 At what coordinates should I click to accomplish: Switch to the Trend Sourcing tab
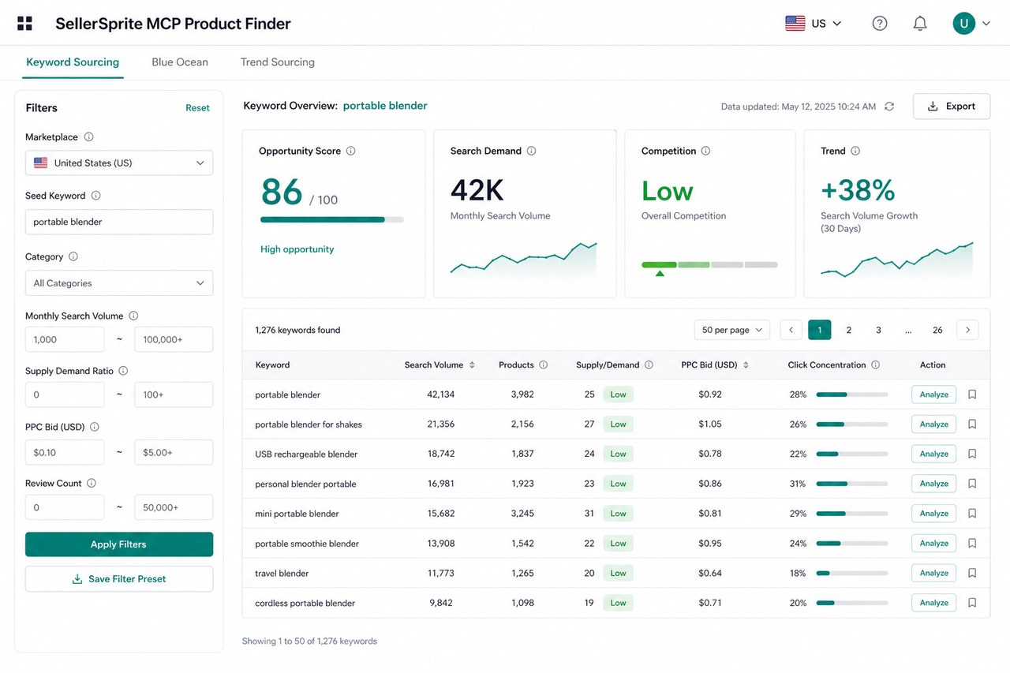click(x=278, y=62)
